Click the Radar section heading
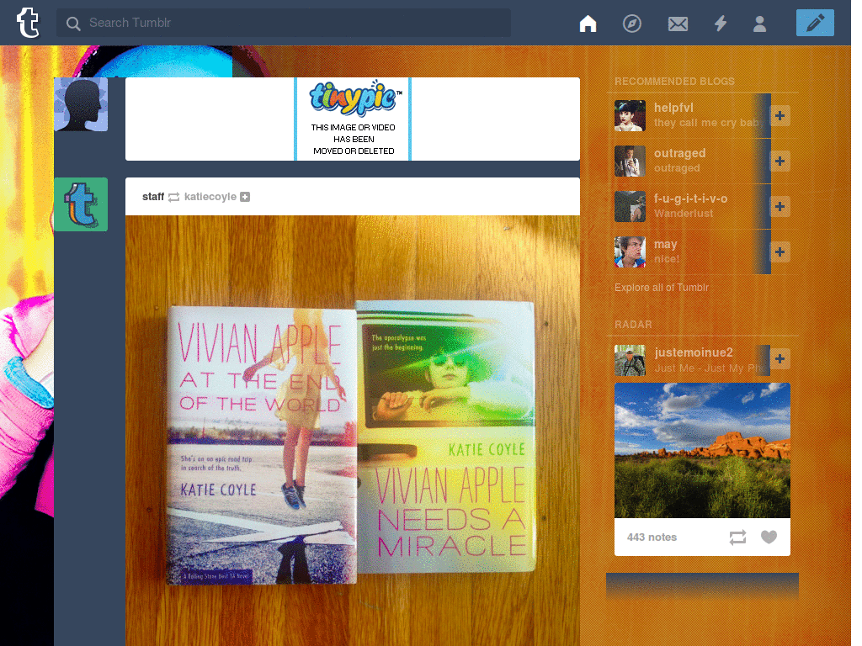The image size is (862, 646). point(633,325)
